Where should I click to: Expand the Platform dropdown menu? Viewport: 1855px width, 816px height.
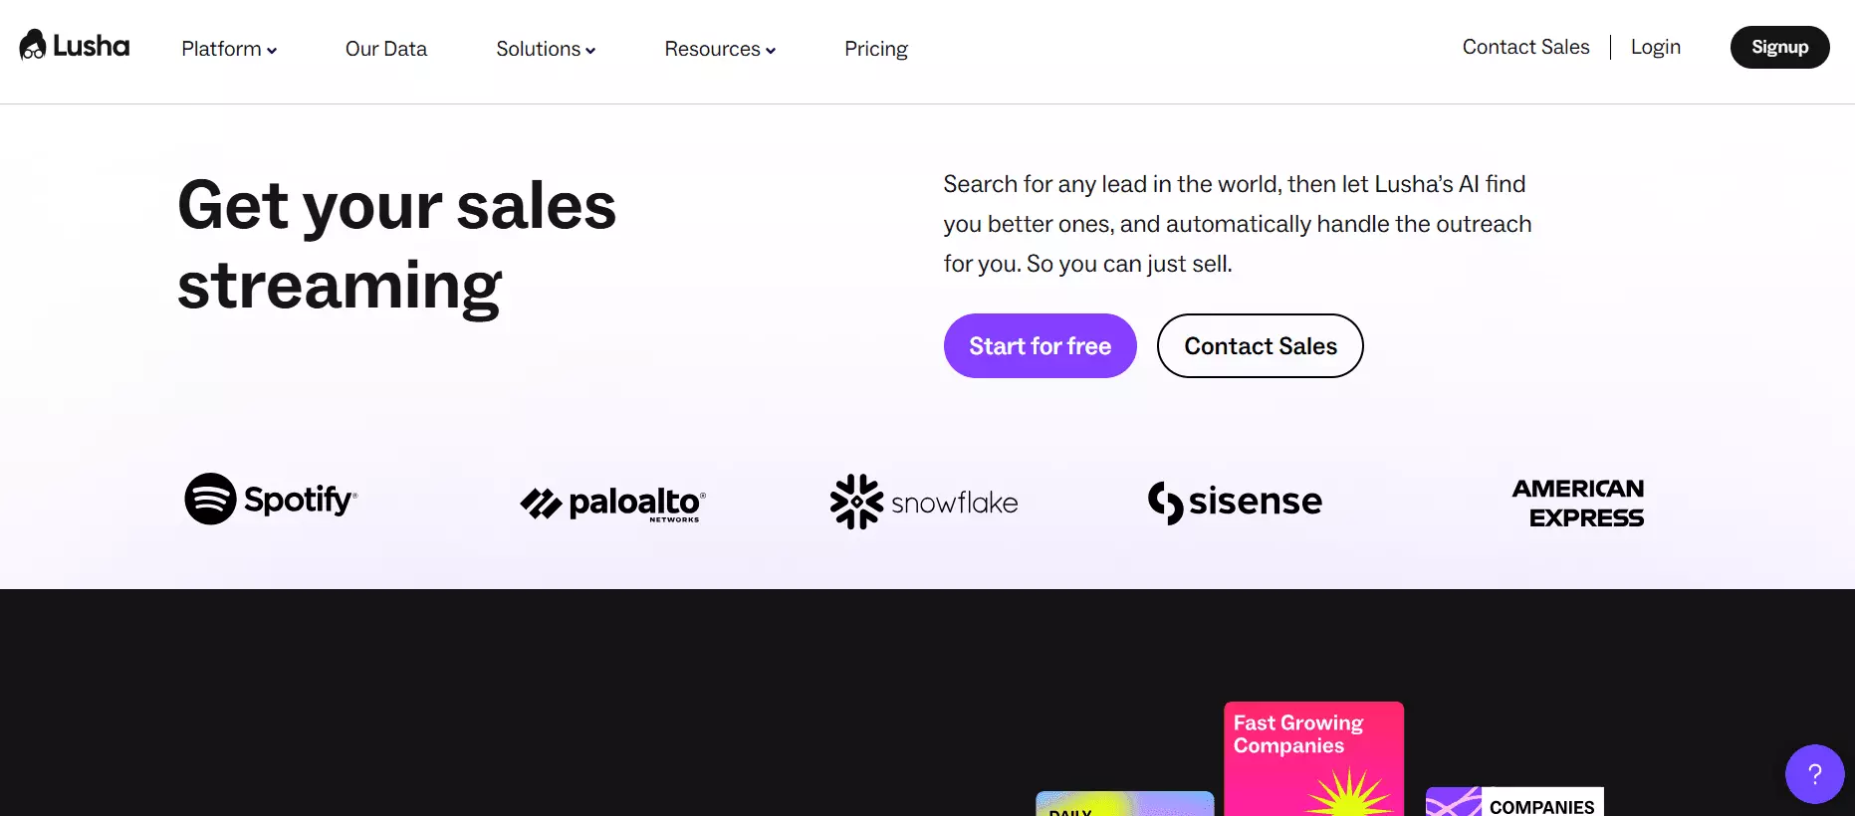pos(229,49)
